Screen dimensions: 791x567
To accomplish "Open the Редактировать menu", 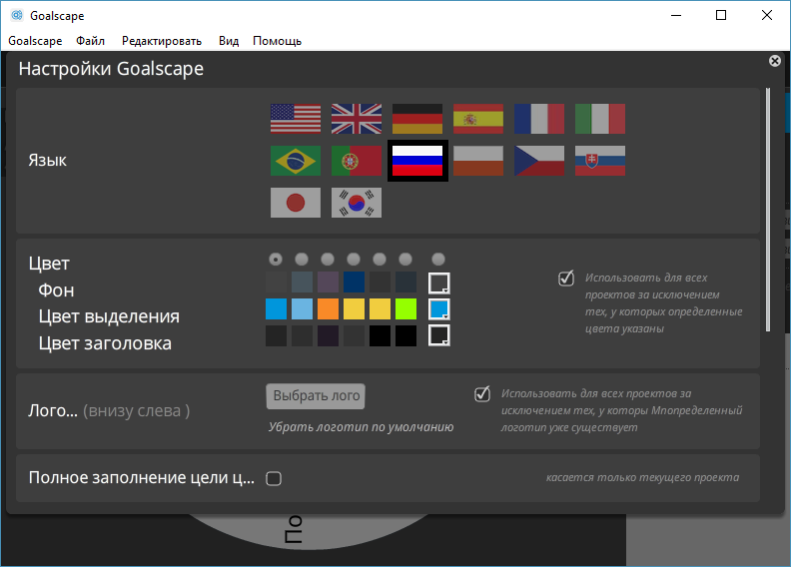I will pos(162,41).
